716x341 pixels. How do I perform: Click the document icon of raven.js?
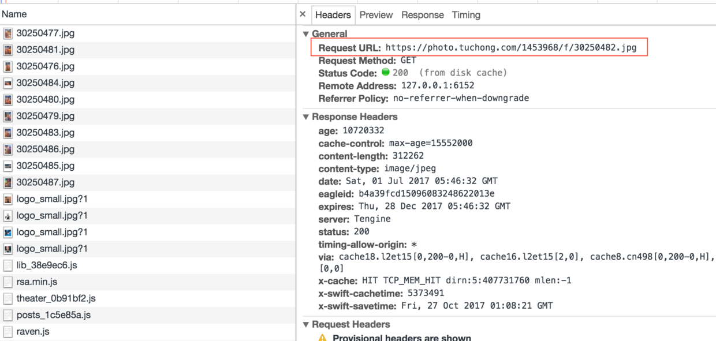(8, 332)
